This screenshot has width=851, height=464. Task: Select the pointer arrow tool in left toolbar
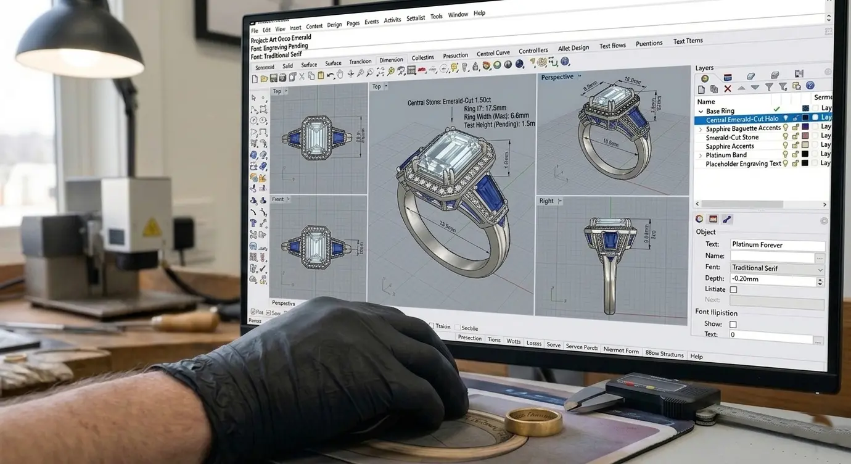[253, 97]
